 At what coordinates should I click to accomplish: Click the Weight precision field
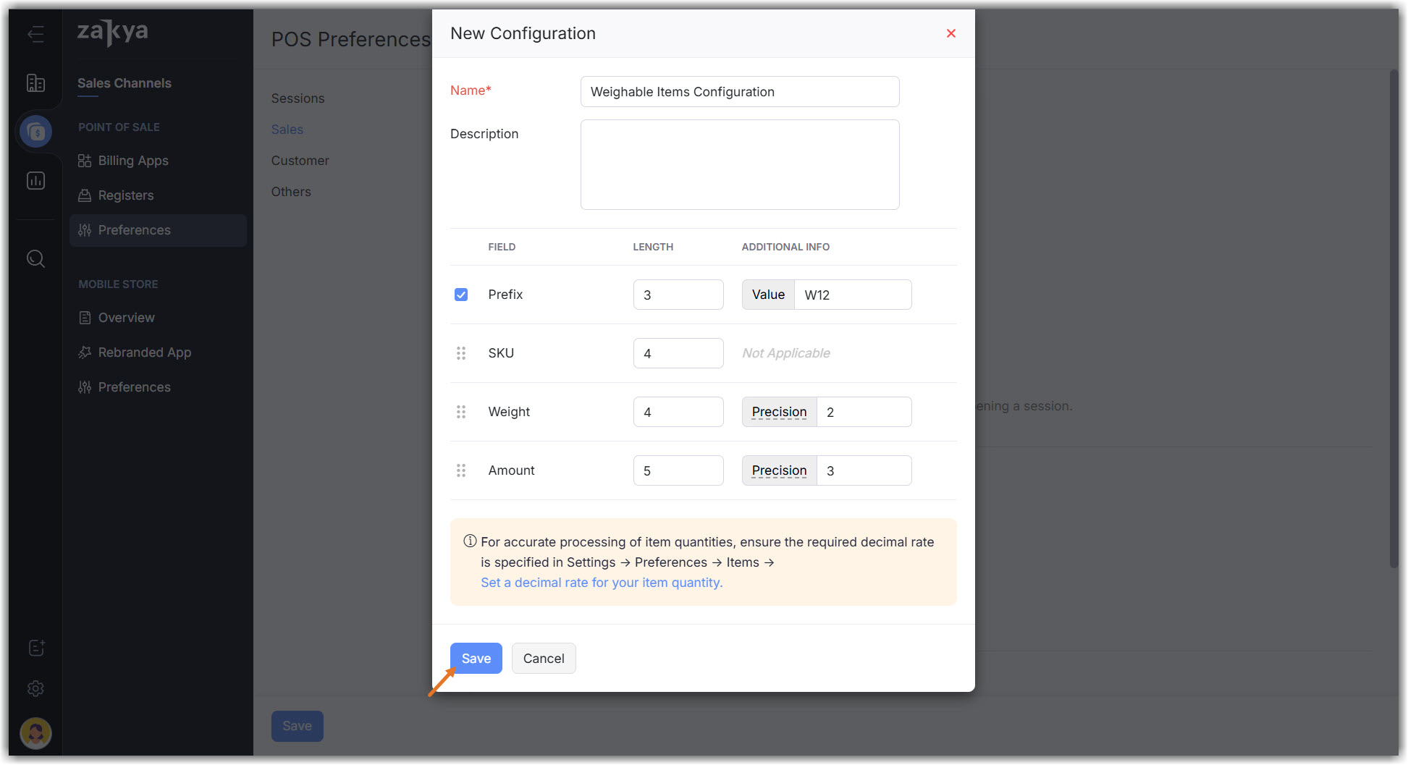pyautogui.click(x=863, y=412)
